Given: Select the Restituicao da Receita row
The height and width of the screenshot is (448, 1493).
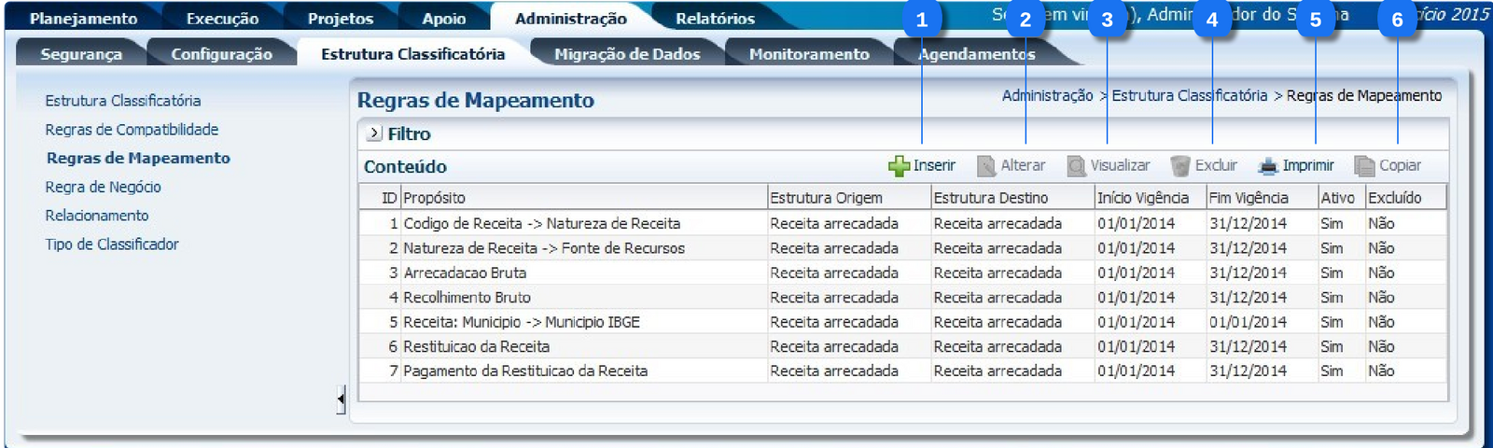Looking at the screenshot, I should 476,346.
